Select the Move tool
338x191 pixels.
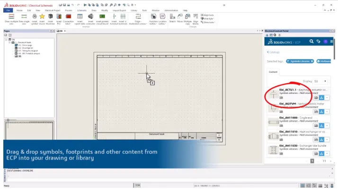coord(180,18)
